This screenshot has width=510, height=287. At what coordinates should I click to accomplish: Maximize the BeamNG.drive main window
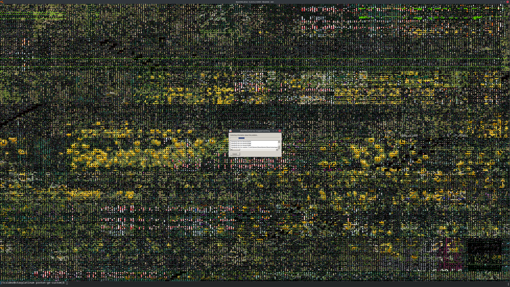[x=504, y=2]
